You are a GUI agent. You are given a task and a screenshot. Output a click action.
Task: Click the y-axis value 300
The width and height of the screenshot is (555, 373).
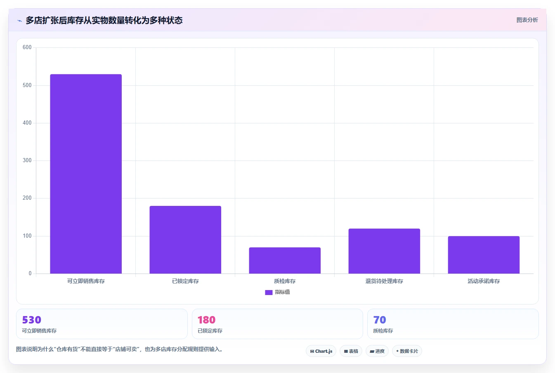(27, 161)
